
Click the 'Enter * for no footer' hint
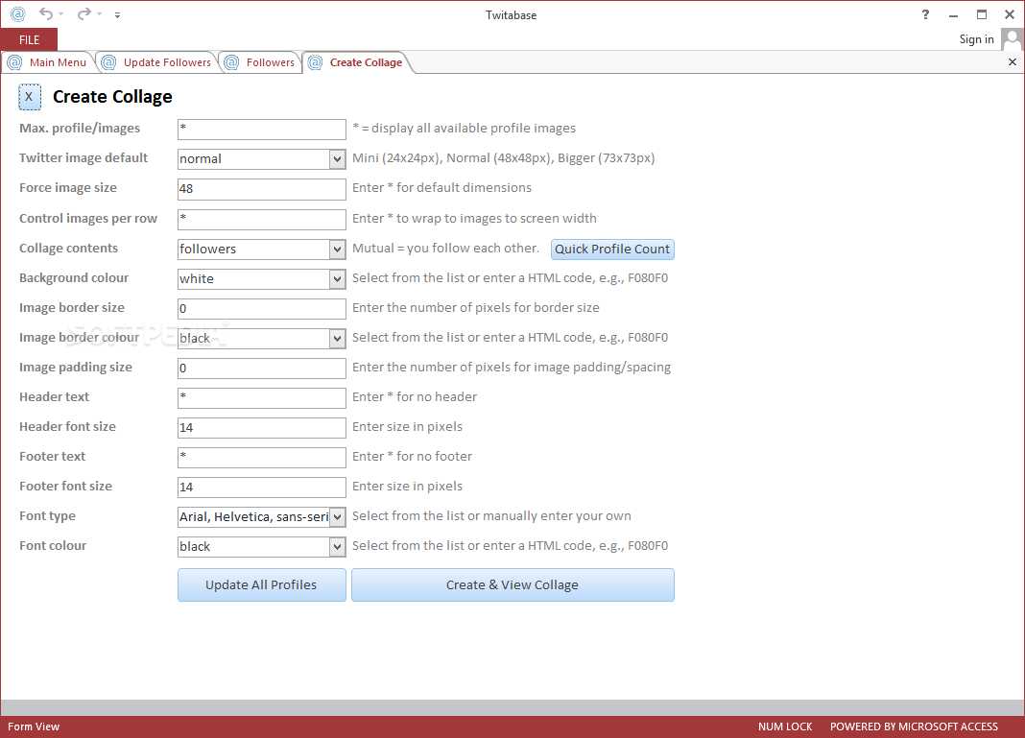[x=412, y=456]
